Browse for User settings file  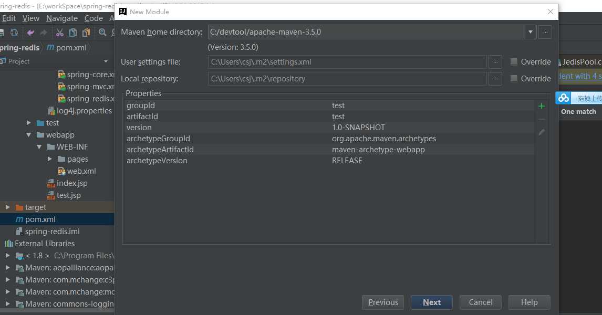click(495, 62)
